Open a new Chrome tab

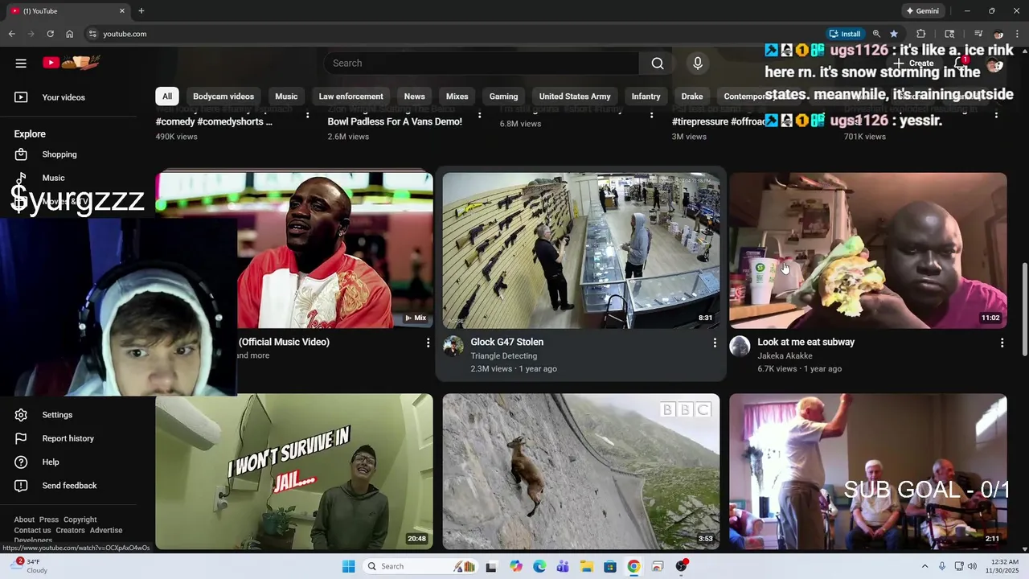pos(141,11)
